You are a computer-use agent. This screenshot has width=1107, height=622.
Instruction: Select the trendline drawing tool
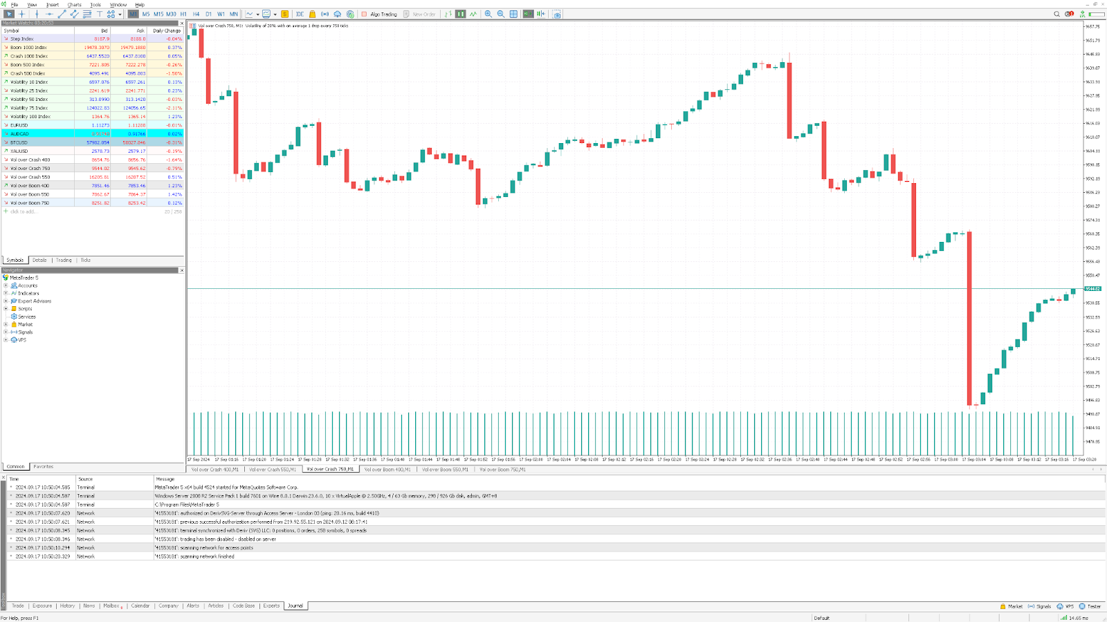coord(62,14)
